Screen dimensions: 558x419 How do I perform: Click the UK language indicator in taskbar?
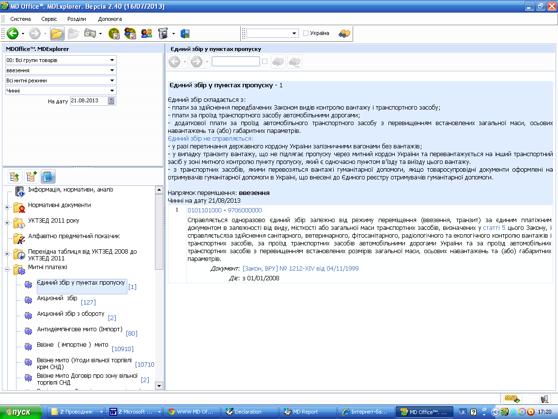click(x=462, y=412)
